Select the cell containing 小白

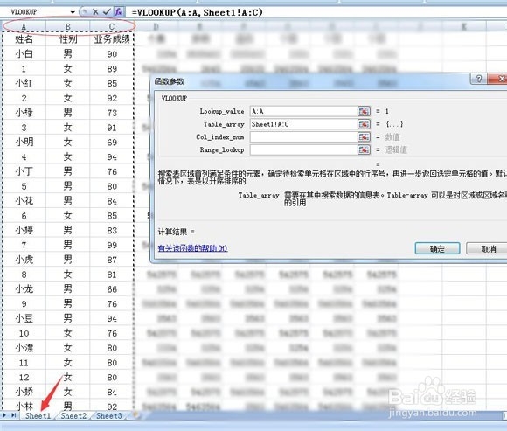point(24,53)
